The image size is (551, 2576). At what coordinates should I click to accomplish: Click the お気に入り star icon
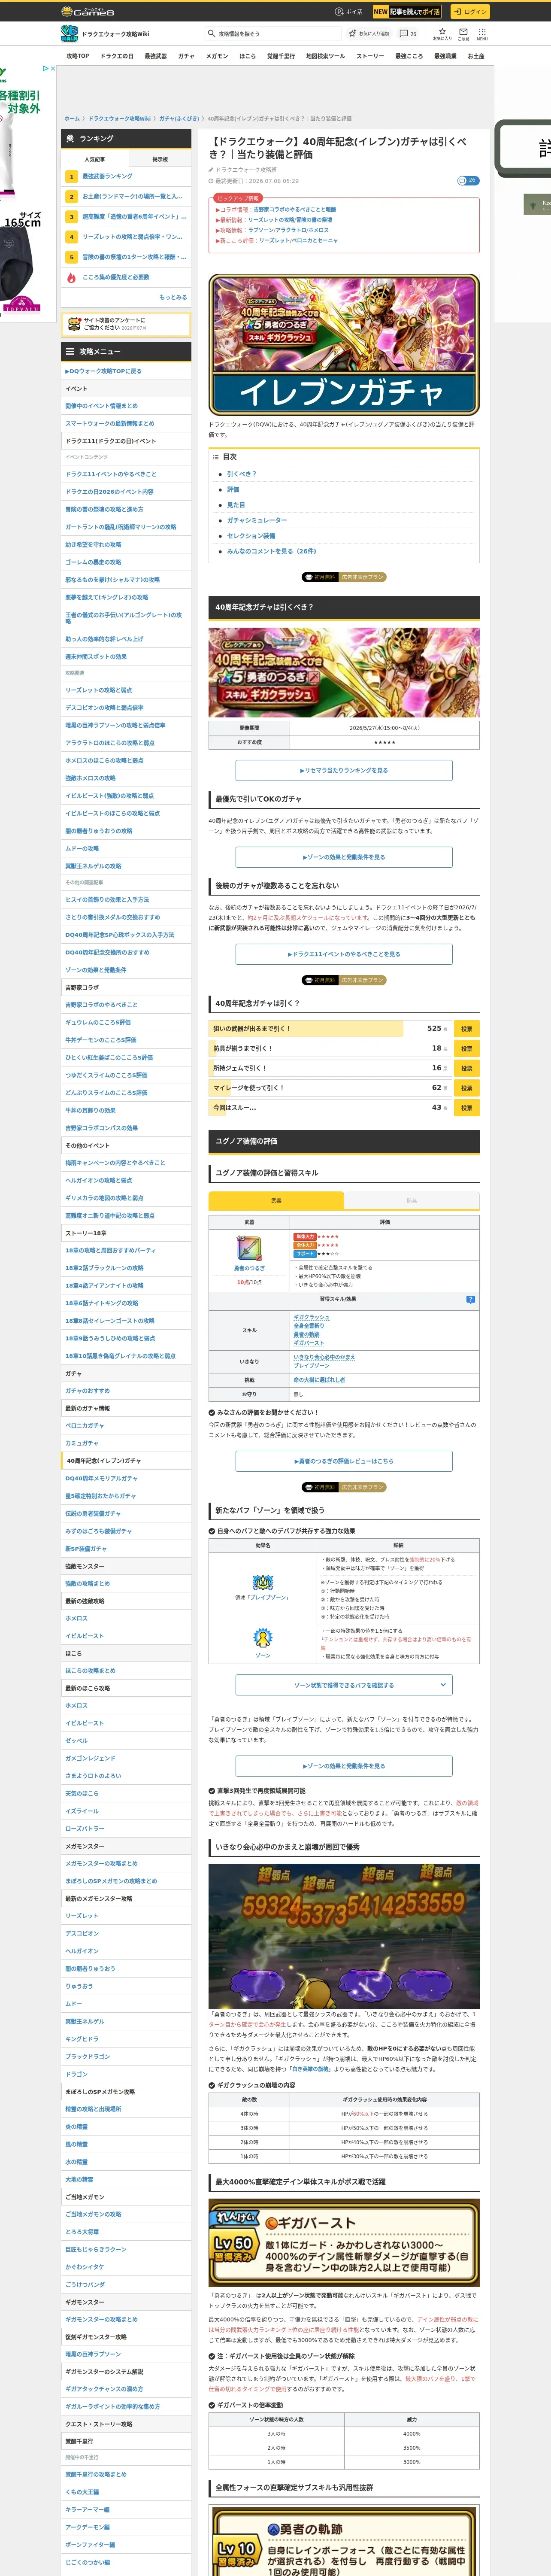coord(441,33)
